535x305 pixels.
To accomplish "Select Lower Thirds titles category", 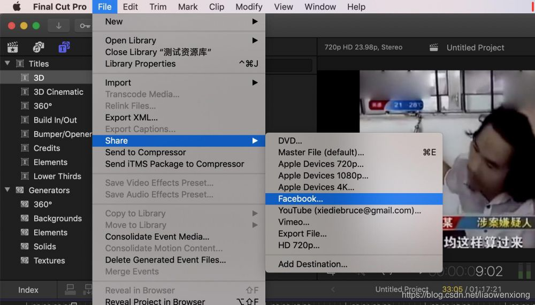I will pos(46,176).
